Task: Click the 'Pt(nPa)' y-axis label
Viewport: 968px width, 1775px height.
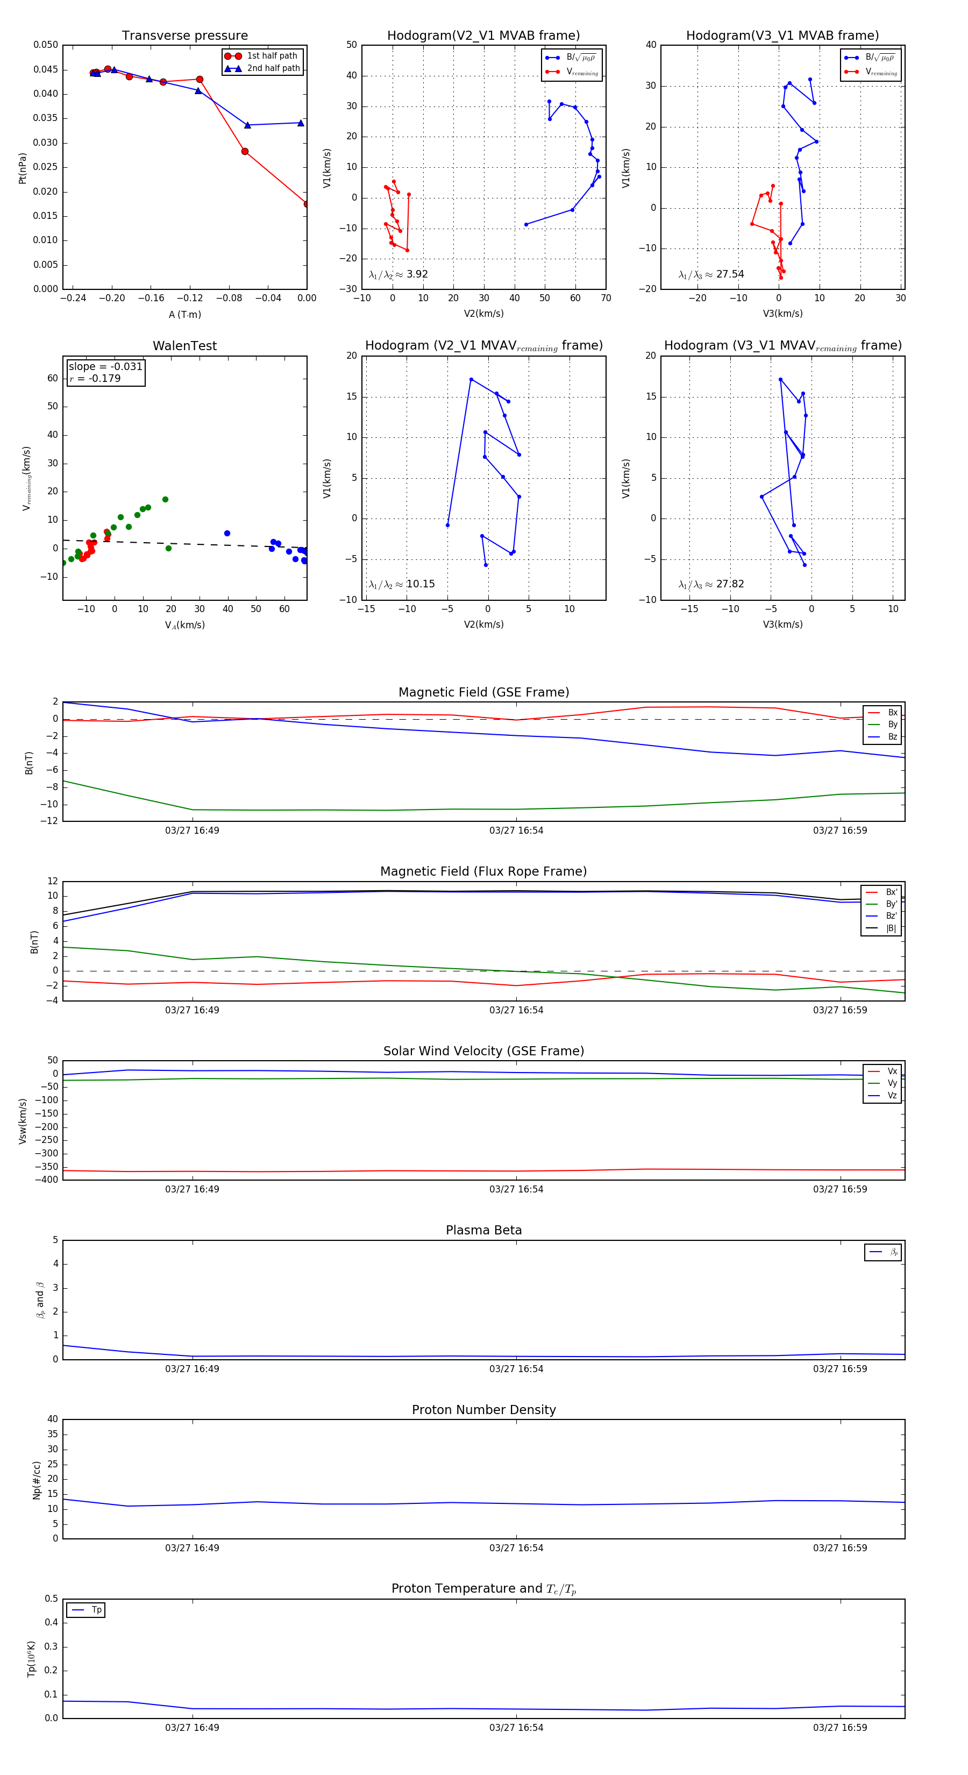Action: (x=22, y=167)
